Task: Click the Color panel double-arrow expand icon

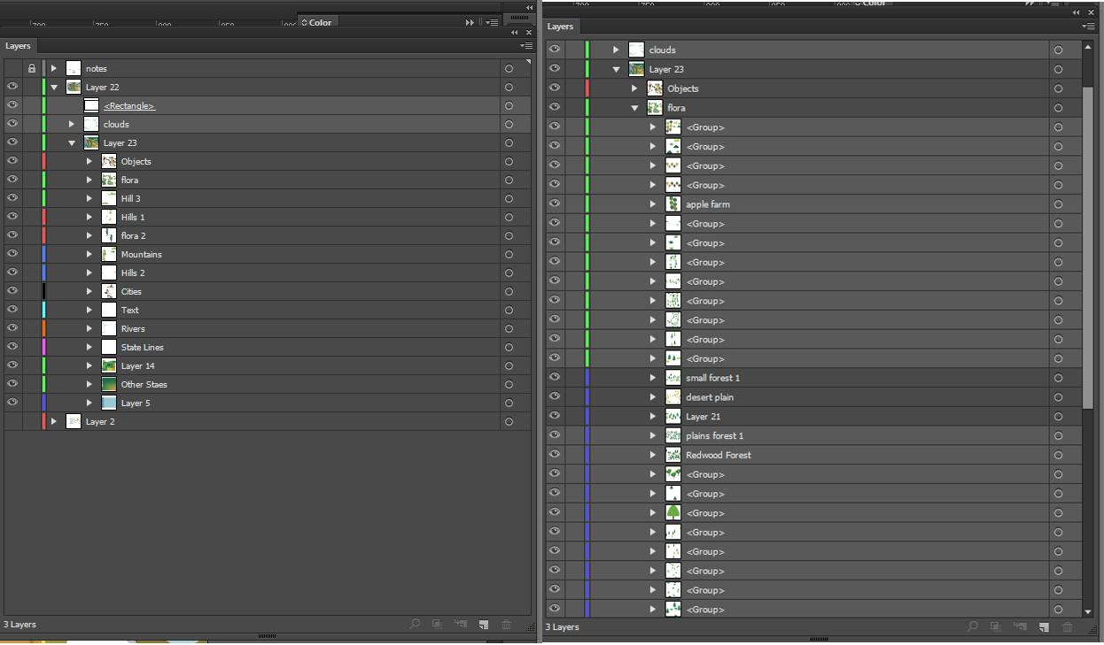Action: click(470, 22)
